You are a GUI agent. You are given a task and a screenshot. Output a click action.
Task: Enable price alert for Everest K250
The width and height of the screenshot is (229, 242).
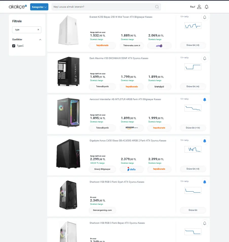pos(205,17)
